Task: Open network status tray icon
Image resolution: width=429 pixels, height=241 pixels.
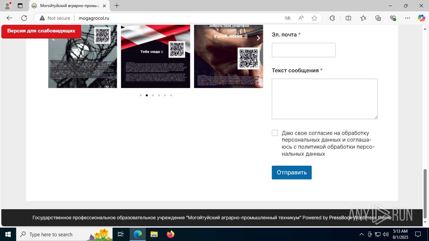Action: click(x=378, y=234)
